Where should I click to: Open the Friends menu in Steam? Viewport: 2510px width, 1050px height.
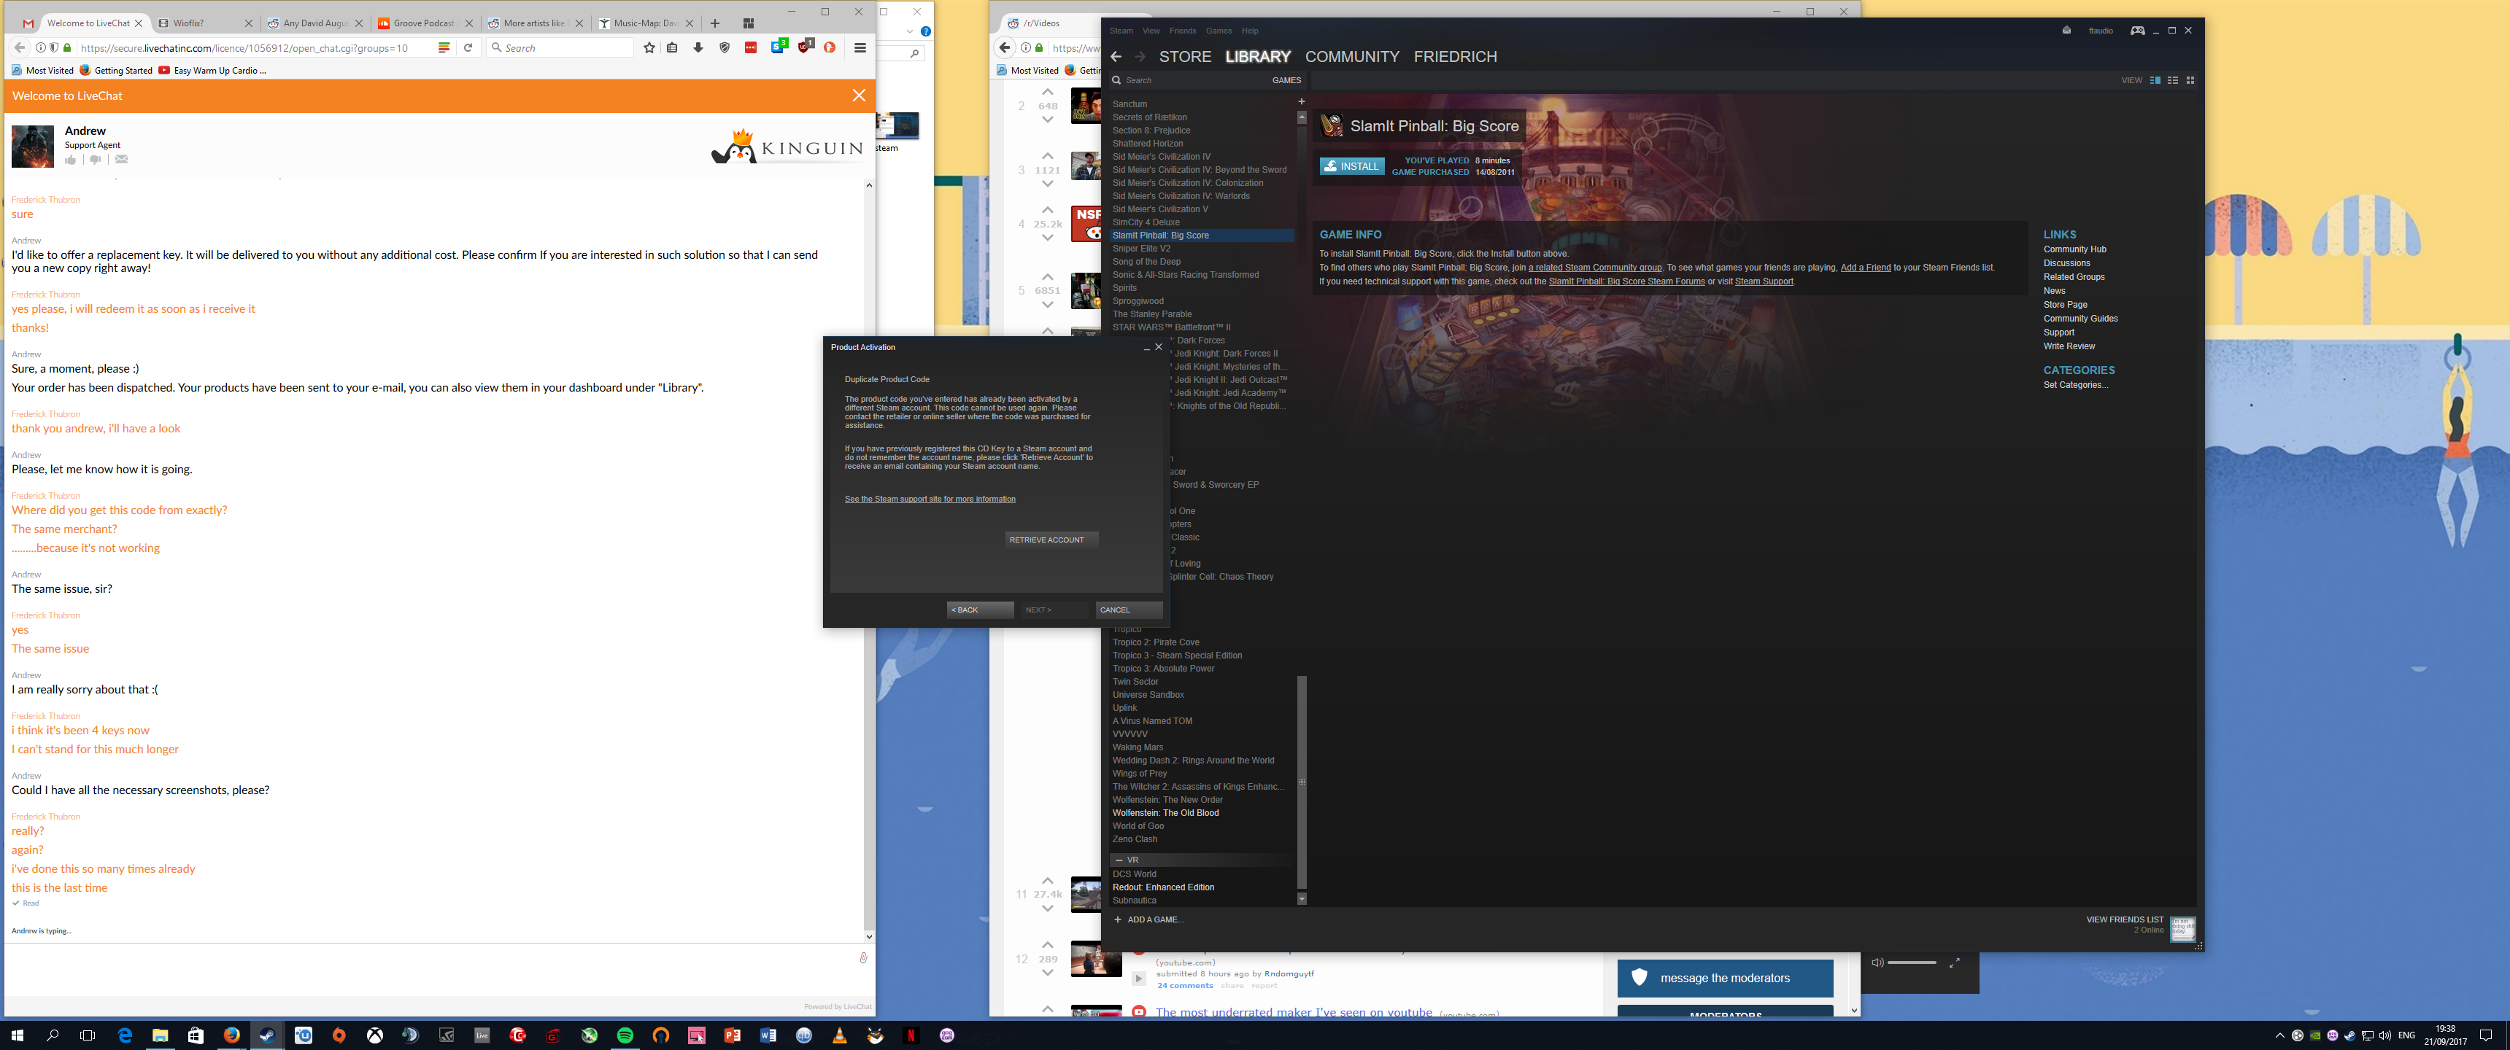coord(1182,30)
